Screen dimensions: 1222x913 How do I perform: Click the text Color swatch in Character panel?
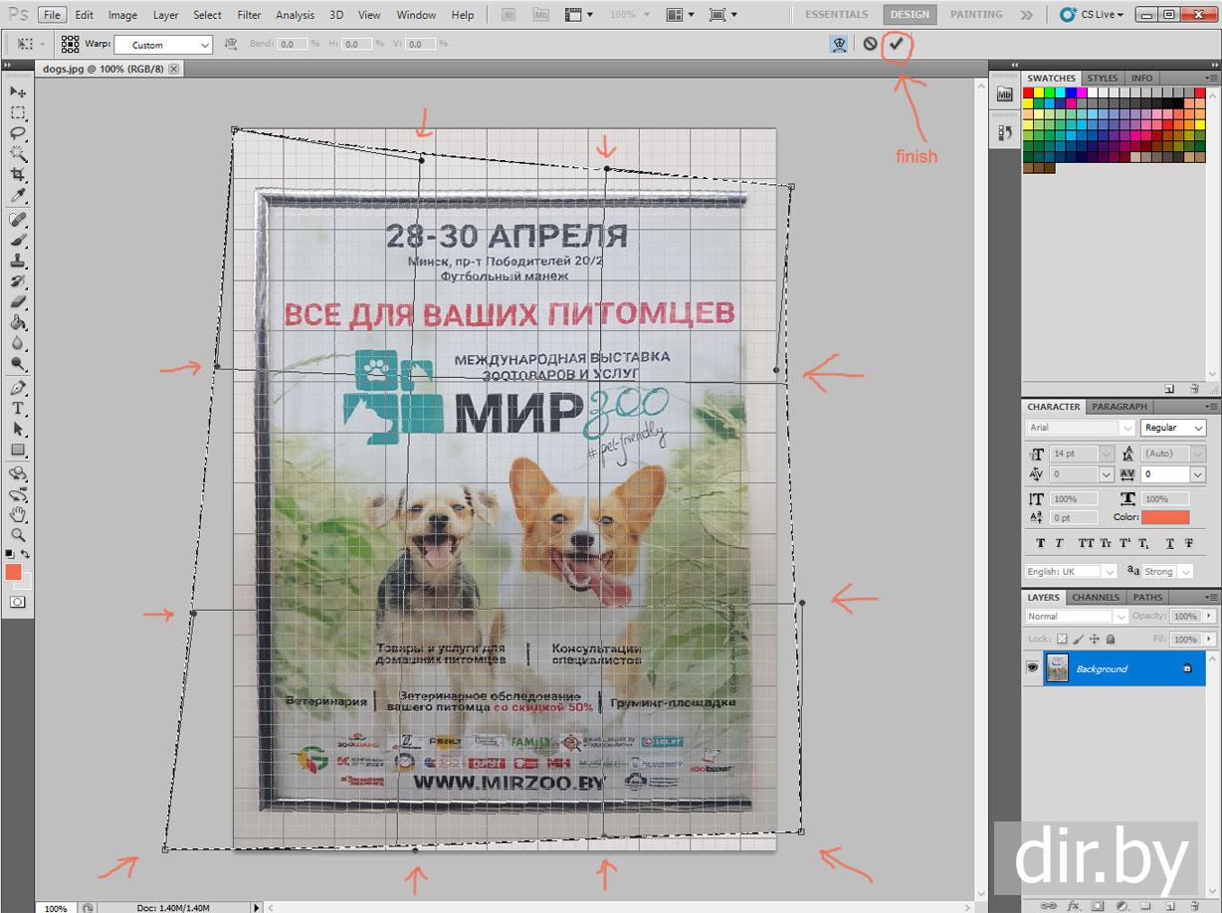(x=1164, y=517)
